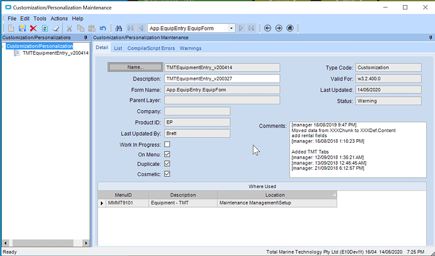Open the Tools menu
Screen dimensions: 435x256
click(40, 18)
